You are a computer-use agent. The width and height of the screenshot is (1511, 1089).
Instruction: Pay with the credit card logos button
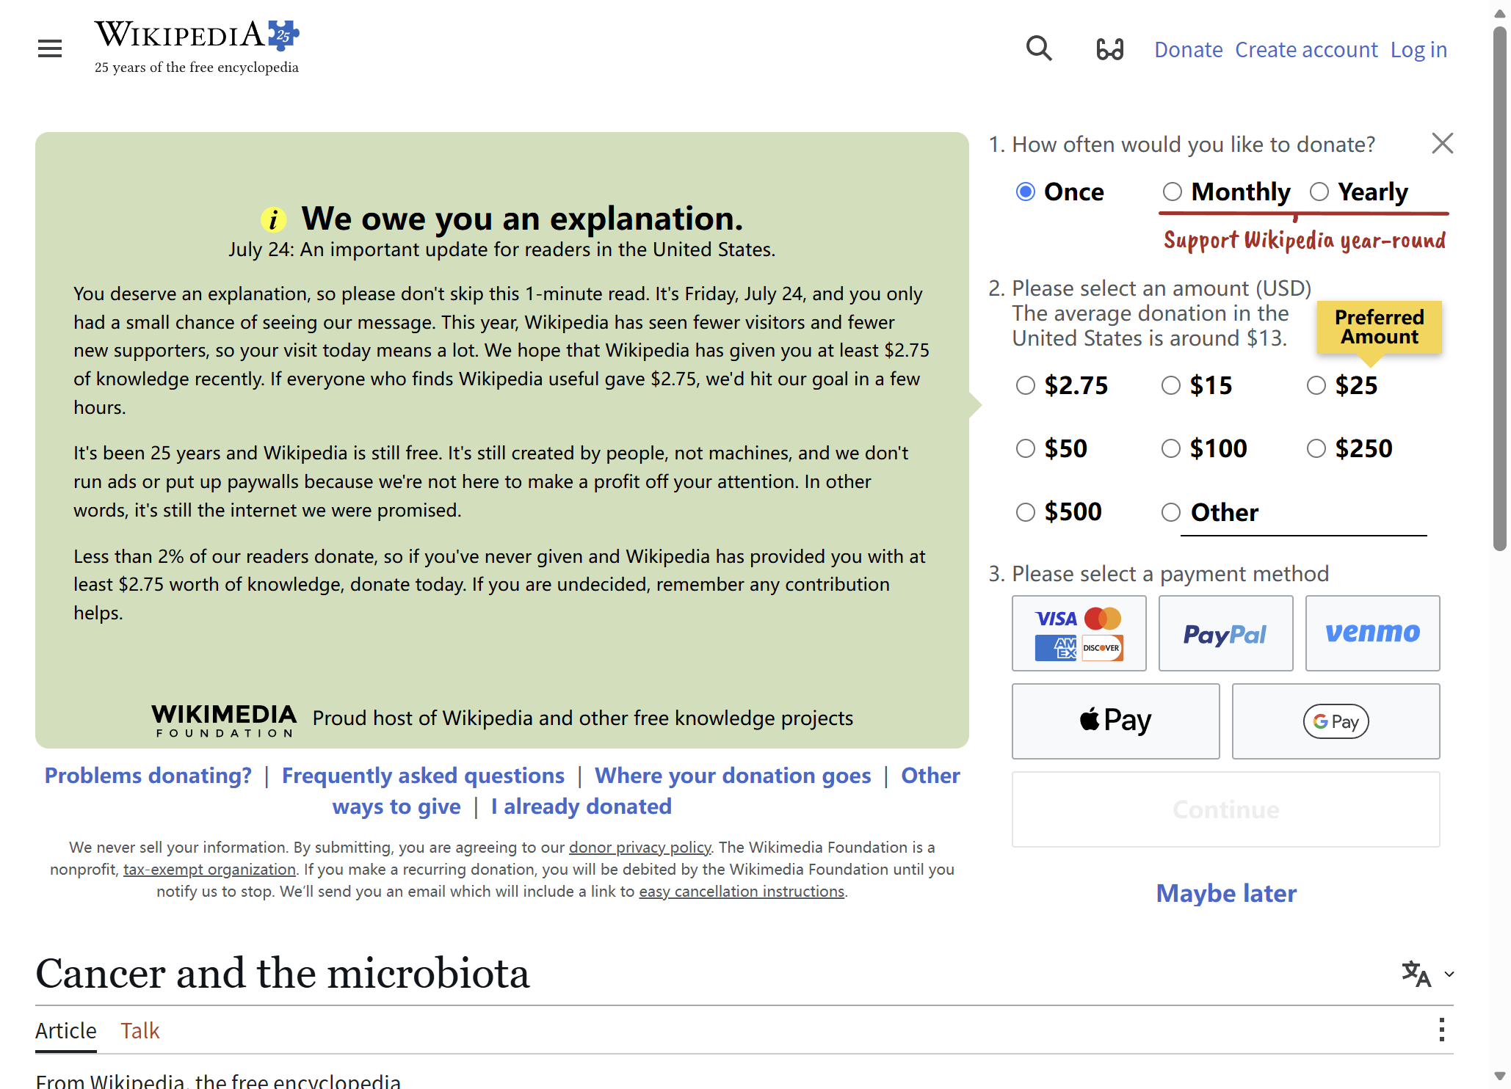[1079, 633]
